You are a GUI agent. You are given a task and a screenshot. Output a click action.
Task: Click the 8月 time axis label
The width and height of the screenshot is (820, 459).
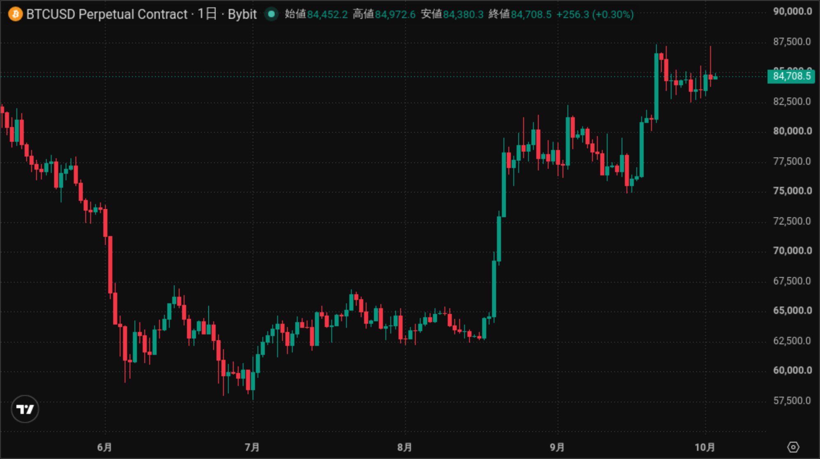tap(405, 447)
